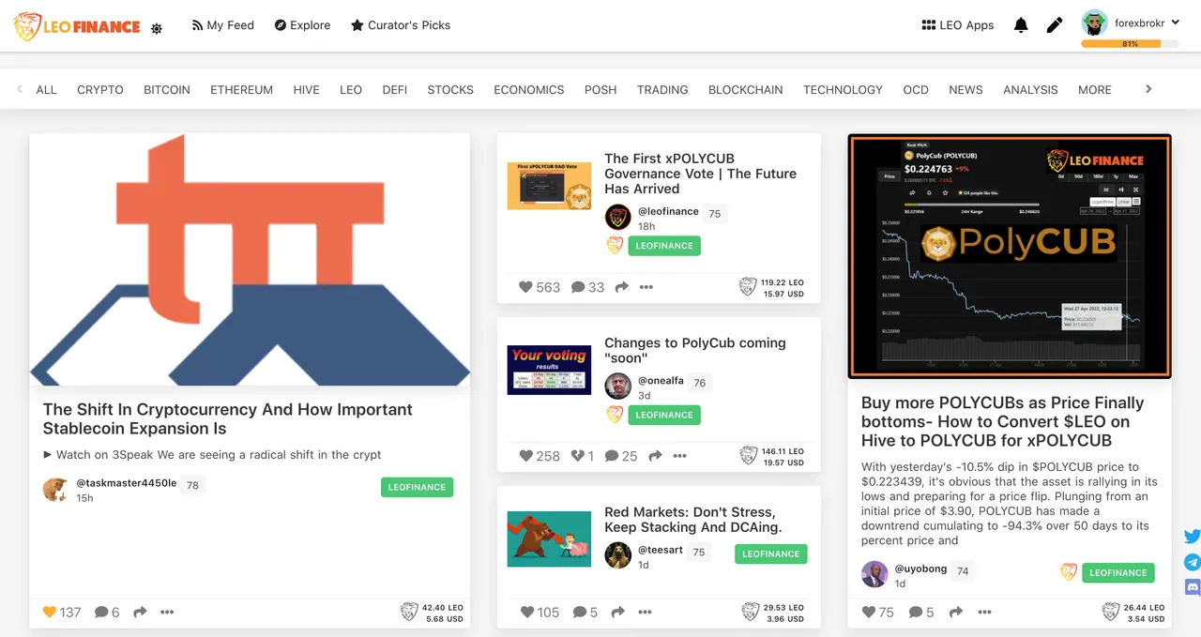Open comments on the Stablecoin post (6)
The height and width of the screenshot is (637, 1201).
coord(107,612)
